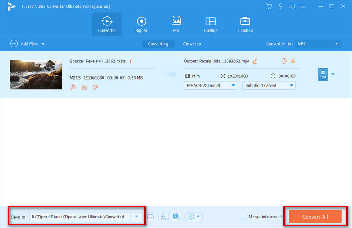This screenshot has height=228, width=352.
Task: Maximize the Tipard window
Action: [x=332, y=6]
